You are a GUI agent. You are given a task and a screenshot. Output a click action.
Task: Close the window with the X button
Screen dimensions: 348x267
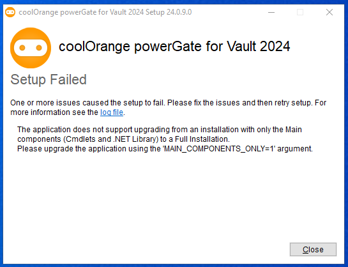point(329,12)
